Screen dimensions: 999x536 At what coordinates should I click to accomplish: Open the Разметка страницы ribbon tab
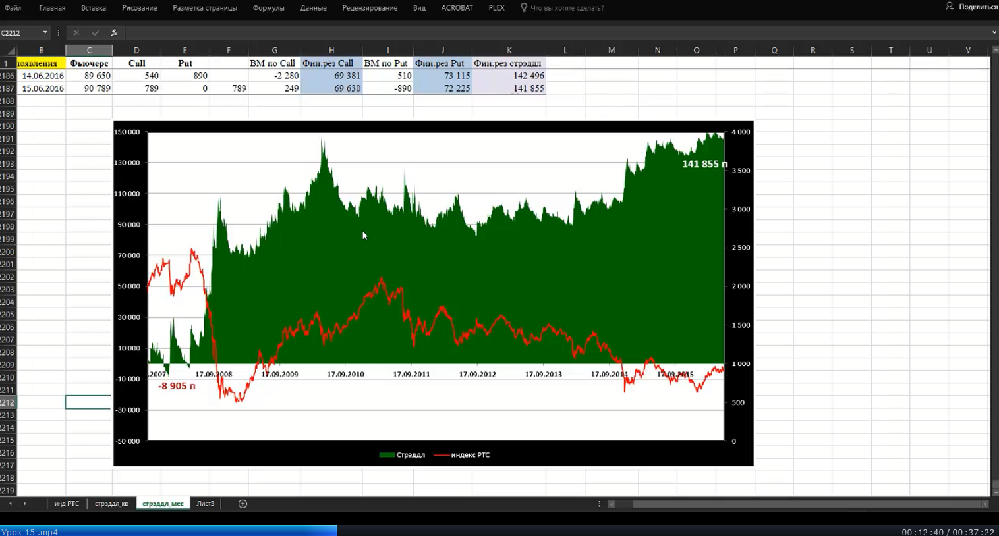[204, 8]
